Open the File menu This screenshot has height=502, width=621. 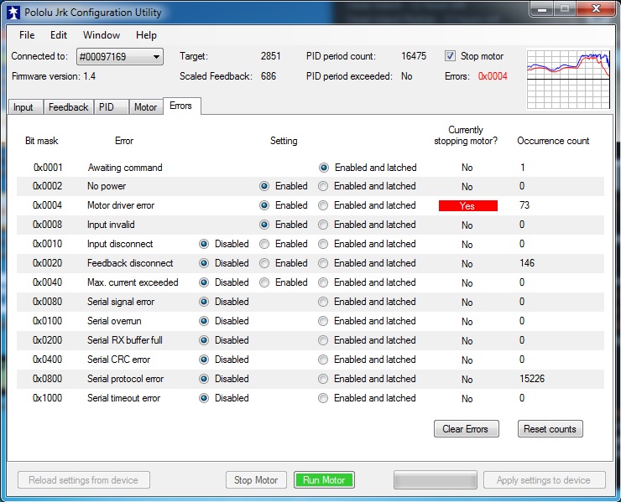(27, 35)
